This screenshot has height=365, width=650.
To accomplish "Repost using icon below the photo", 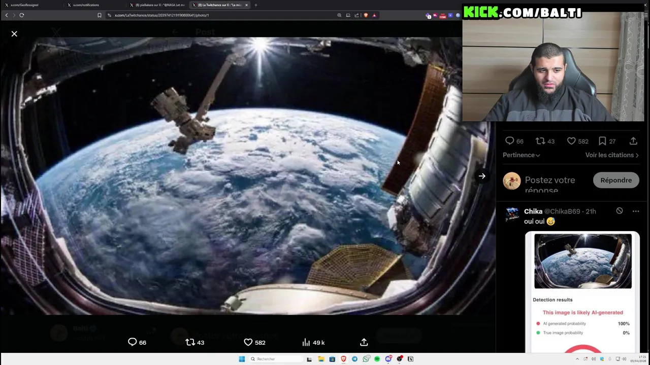I will 190,342.
